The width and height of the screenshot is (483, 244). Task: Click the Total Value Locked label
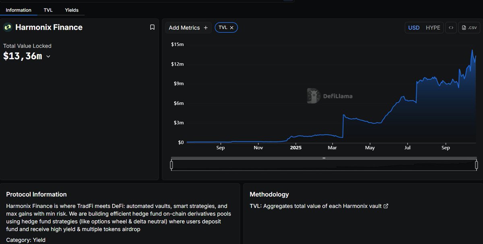pyautogui.click(x=27, y=46)
